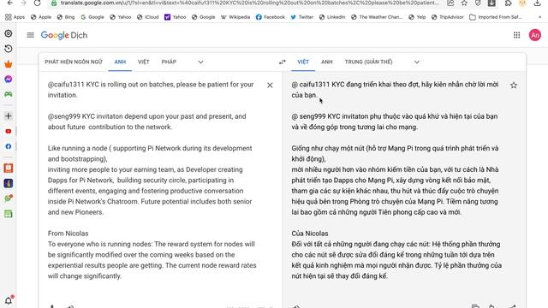Open the Facebook bookmark
548x308 pixels.
[271, 17]
